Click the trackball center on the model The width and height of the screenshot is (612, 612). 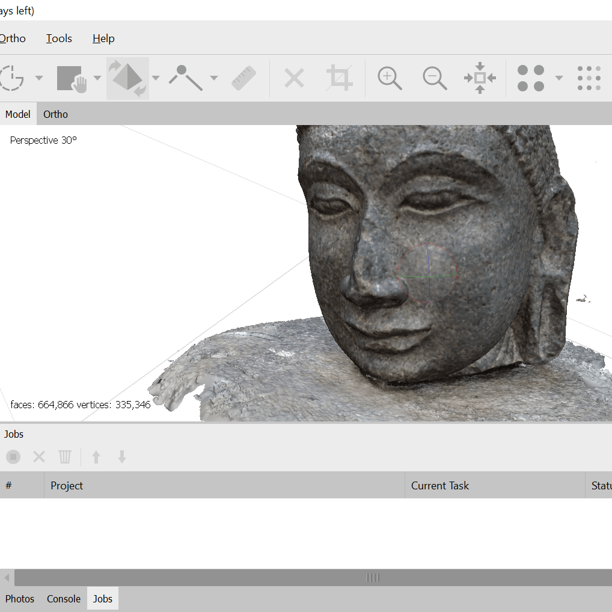[x=428, y=274]
